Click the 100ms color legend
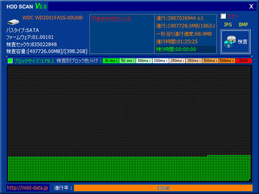This screenshot has height=194, width=259. [144, 61]
